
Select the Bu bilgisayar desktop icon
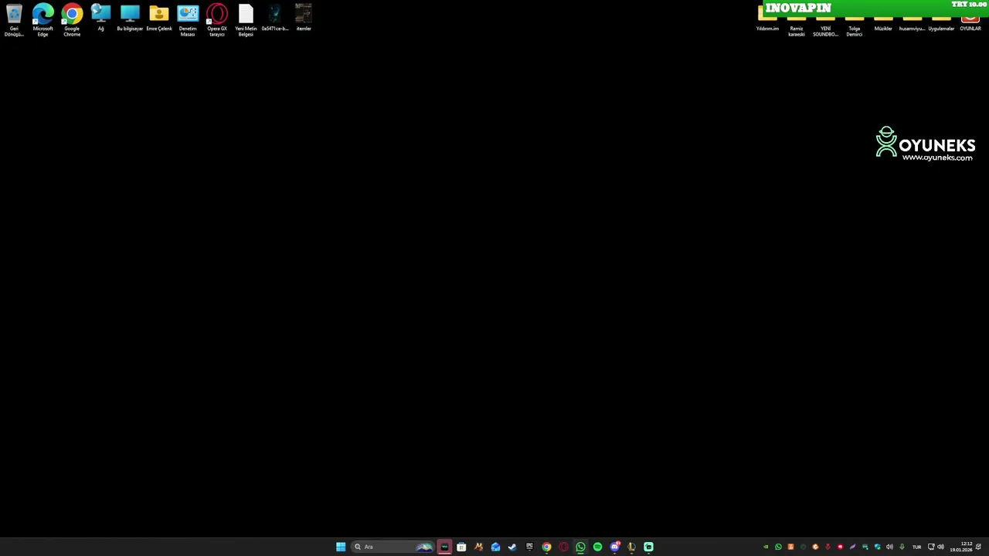pos(130,19)
